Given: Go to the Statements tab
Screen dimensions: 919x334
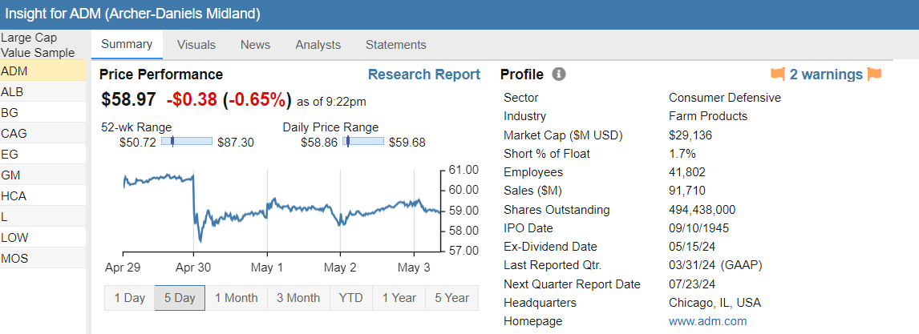Looking at the screenshot, I should [x=395, y=45].
